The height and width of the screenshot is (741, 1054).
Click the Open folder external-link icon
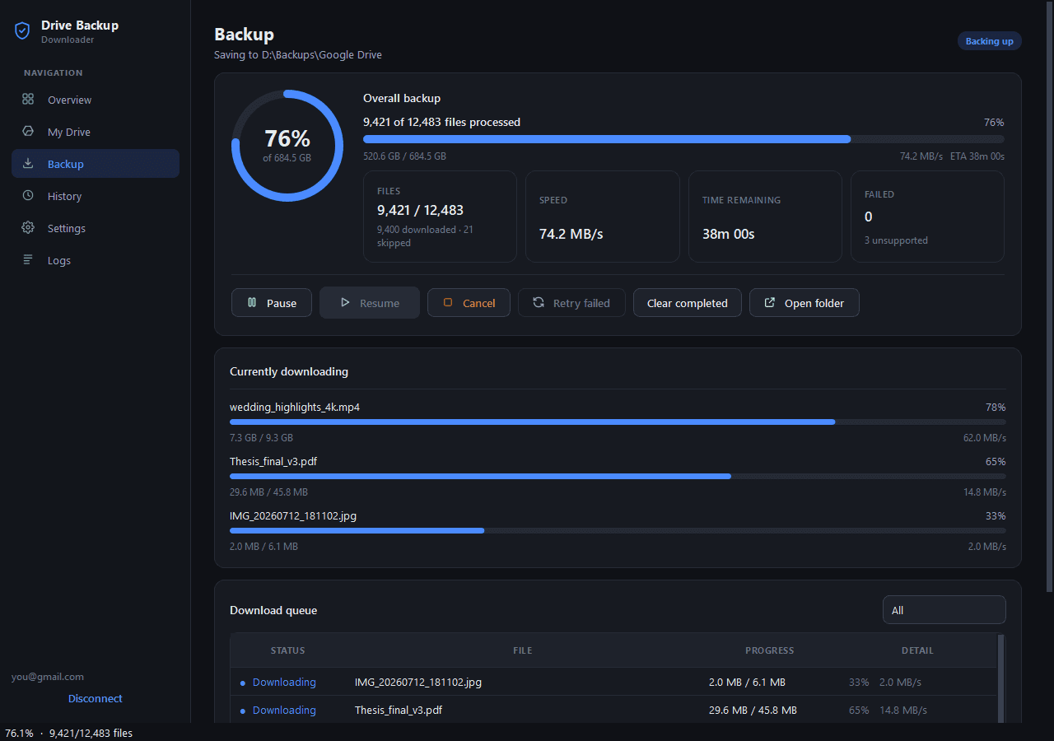click(770, 303)
